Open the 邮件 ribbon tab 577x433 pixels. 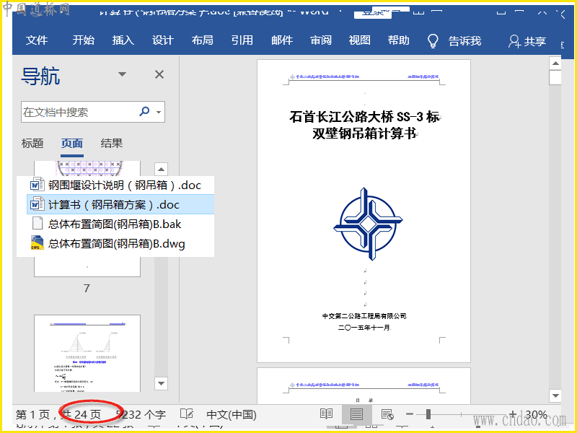282,40
